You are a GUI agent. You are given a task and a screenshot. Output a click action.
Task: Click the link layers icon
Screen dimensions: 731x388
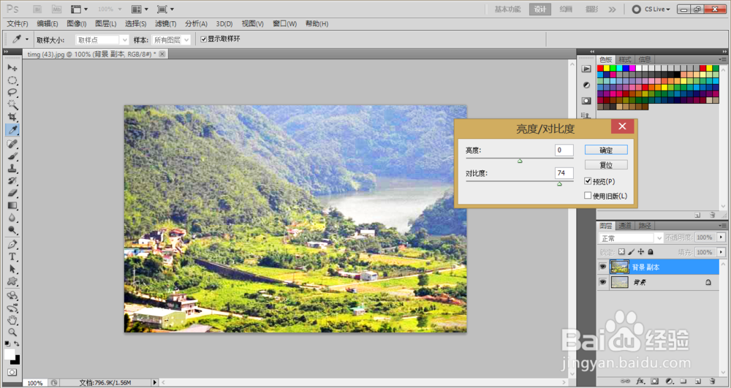(626, 381)
